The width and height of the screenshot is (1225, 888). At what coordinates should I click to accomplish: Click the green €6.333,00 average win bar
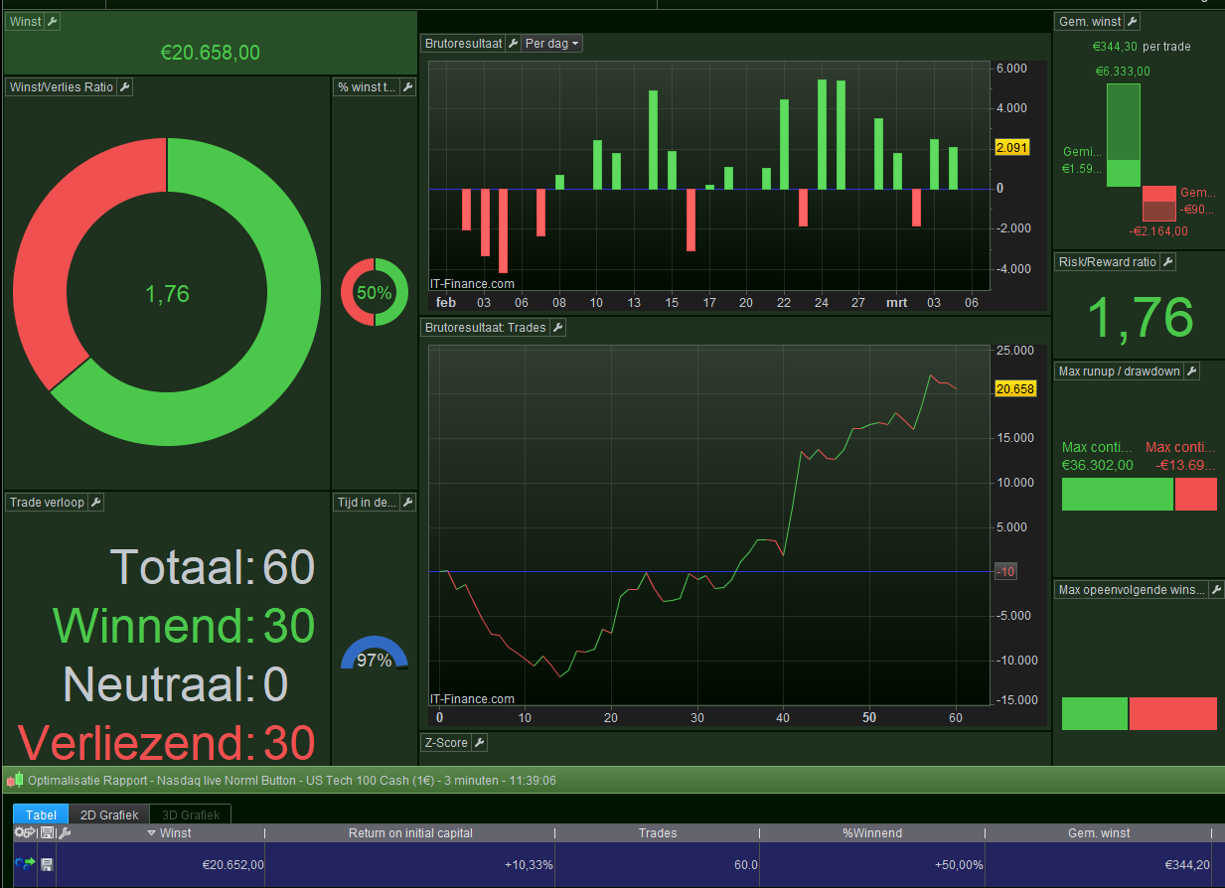coord(1124,134)
